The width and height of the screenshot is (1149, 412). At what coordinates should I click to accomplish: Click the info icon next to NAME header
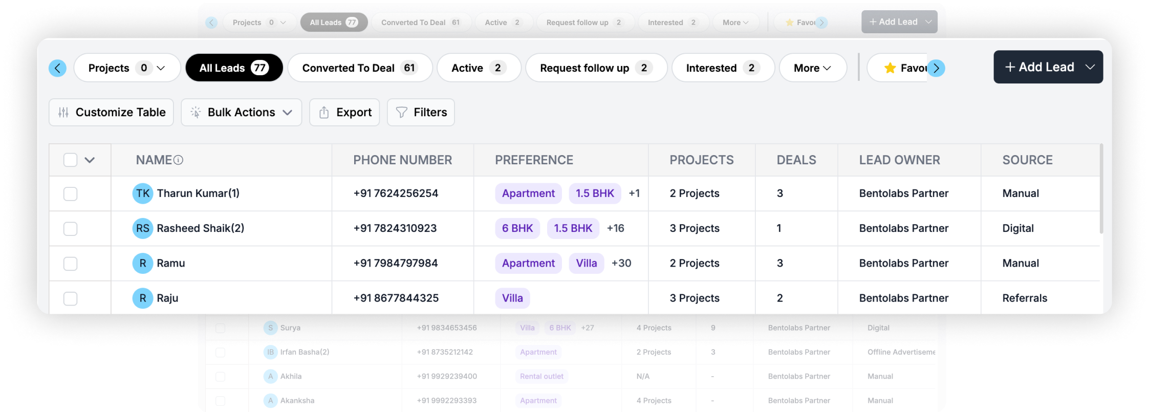tap(178, 160)
